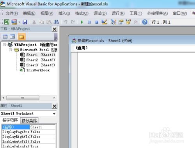Toggle Design Mode icon in the toolbar

point(104,22)
